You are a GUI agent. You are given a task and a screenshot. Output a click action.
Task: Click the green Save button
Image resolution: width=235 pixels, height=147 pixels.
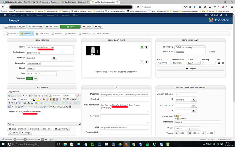(x=70, y=27)
